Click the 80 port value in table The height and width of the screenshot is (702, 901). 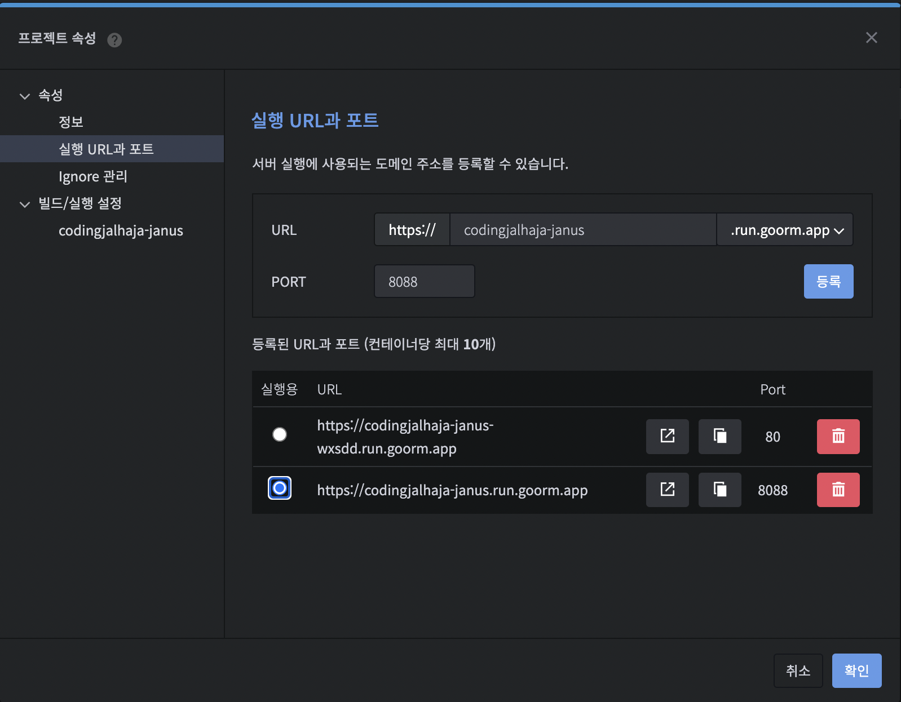(x=772, y=437)
